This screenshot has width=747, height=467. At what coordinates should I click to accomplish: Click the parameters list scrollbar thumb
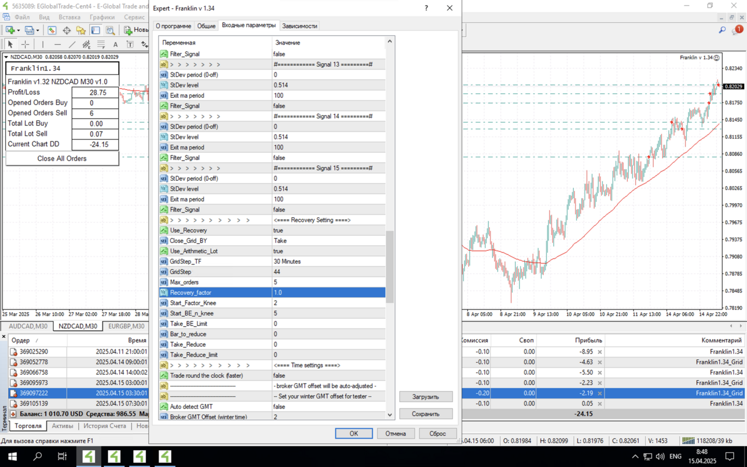click(x=390, y=267)
